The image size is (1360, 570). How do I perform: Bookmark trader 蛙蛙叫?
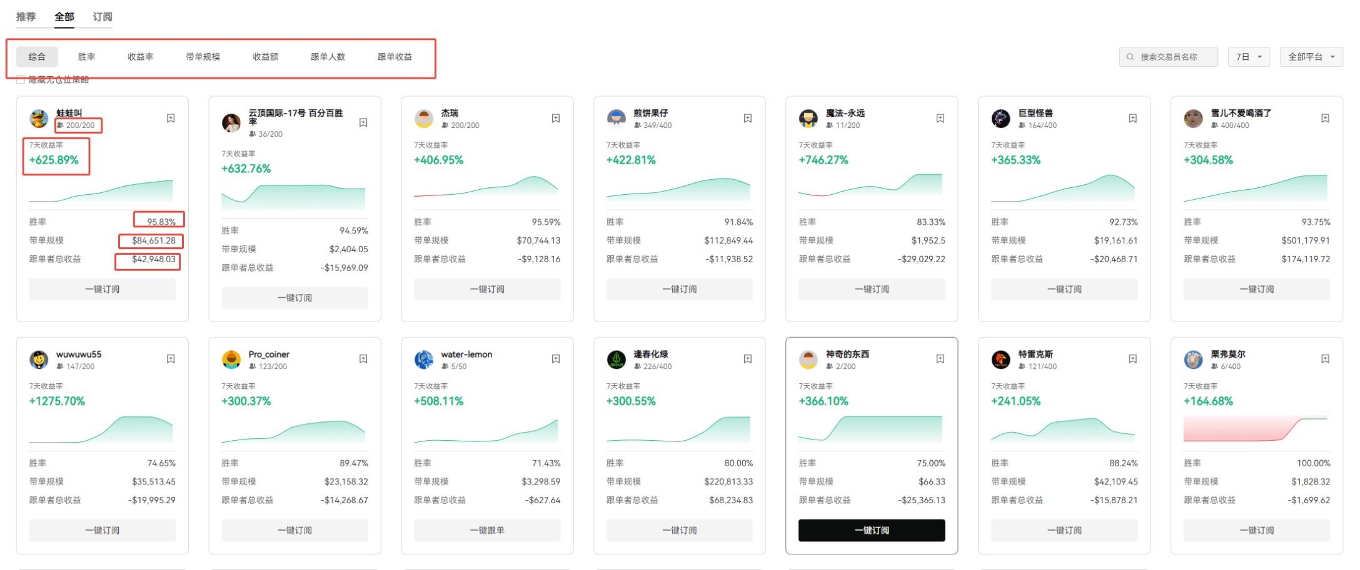click(x=171, y=118)
